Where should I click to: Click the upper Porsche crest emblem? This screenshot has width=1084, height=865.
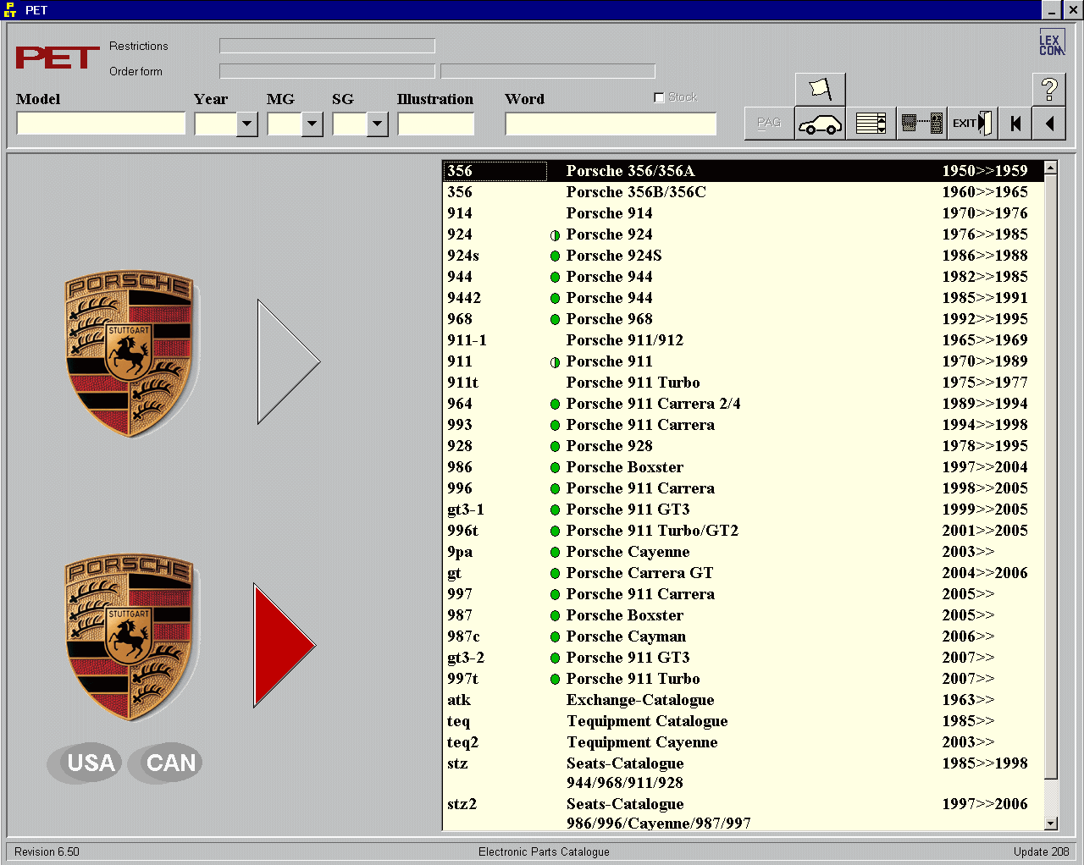(x=130, y=354)
